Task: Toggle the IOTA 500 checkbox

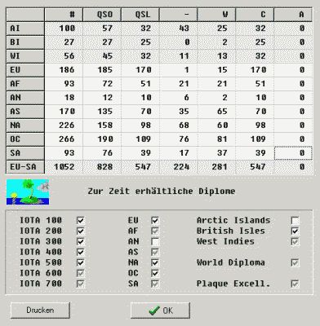Action: click(x=80, y=262)
